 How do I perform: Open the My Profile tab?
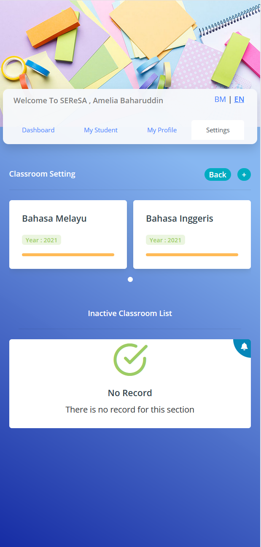[162, 130]
